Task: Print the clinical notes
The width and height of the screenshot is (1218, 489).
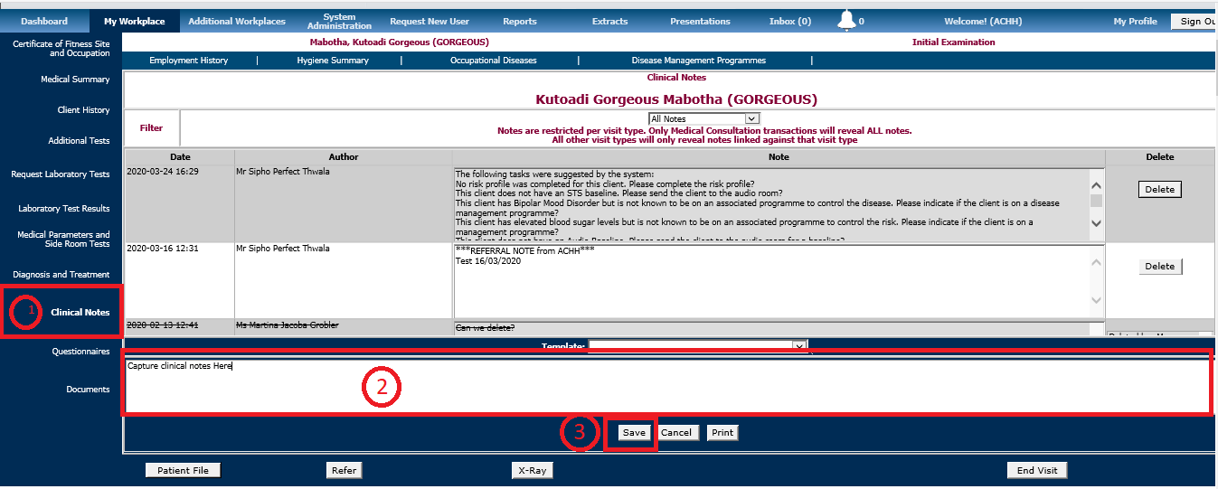Action: 722,433
